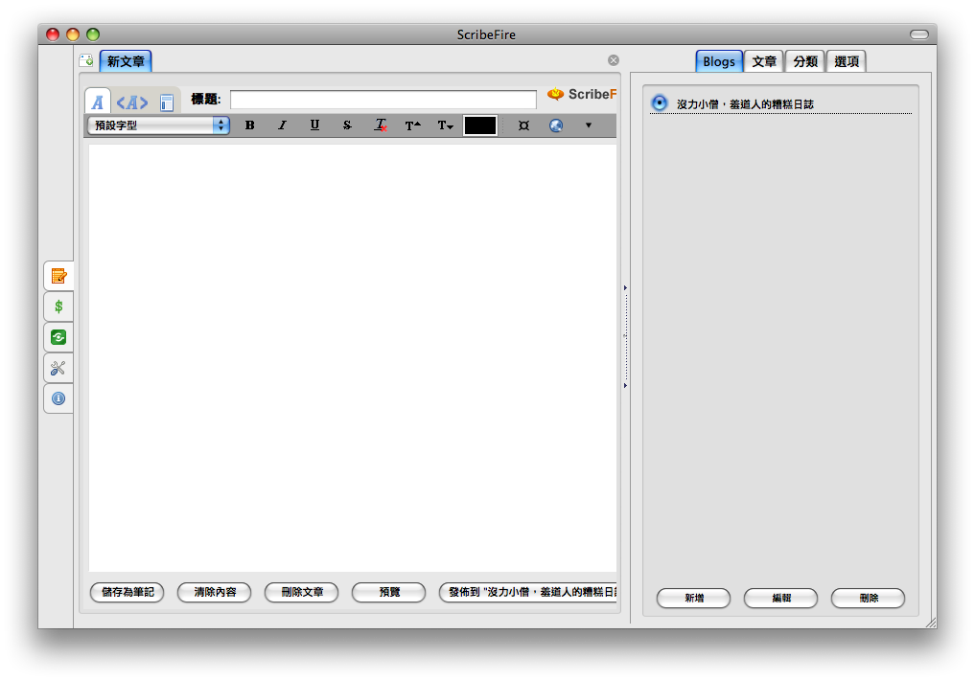This screenshot has width=975, height=681.
Task: Select the 新文章 tab
Action: [x=126, y=61]
